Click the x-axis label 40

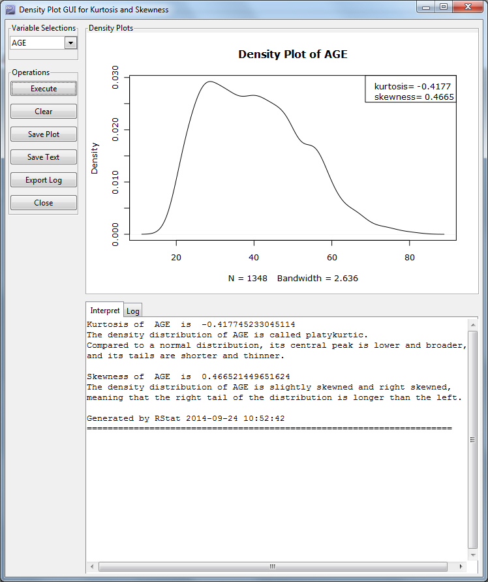pyautogui.click(x=254, y=258)
